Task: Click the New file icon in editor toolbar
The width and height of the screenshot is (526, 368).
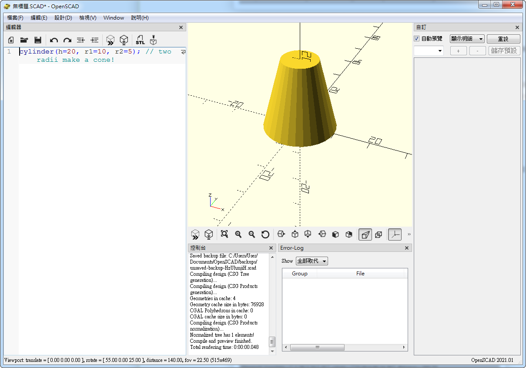Action: coord(11,40)
